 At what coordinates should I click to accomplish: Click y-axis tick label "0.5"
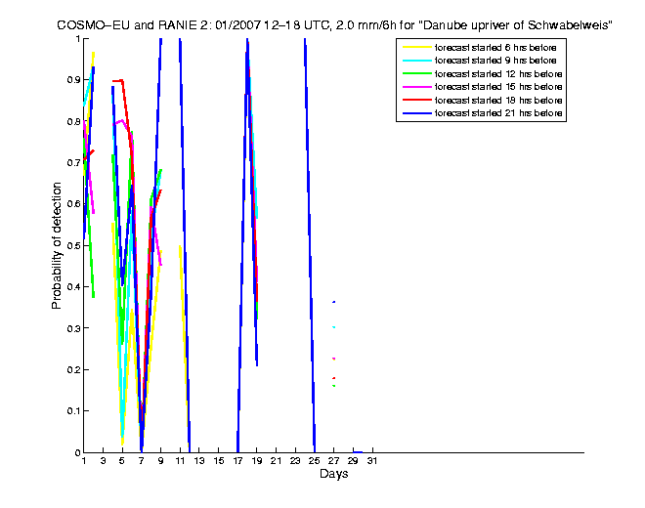[x=73, y=245]
